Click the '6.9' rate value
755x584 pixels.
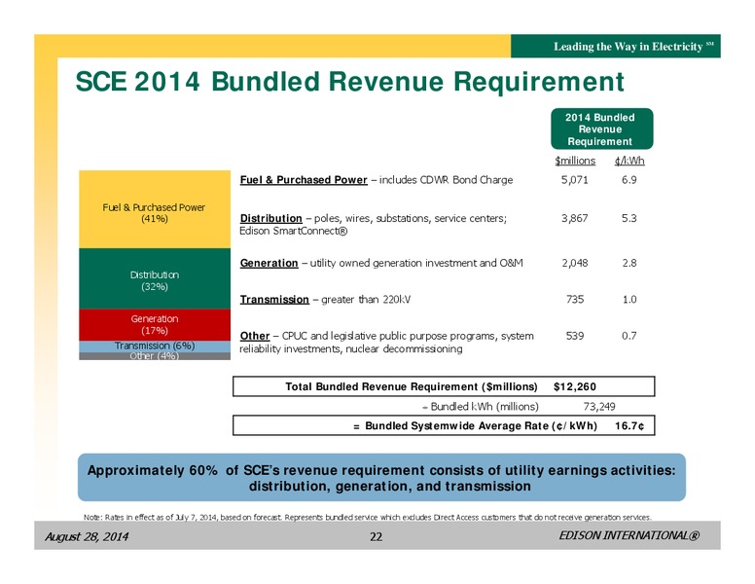click(x=629, y=180)
